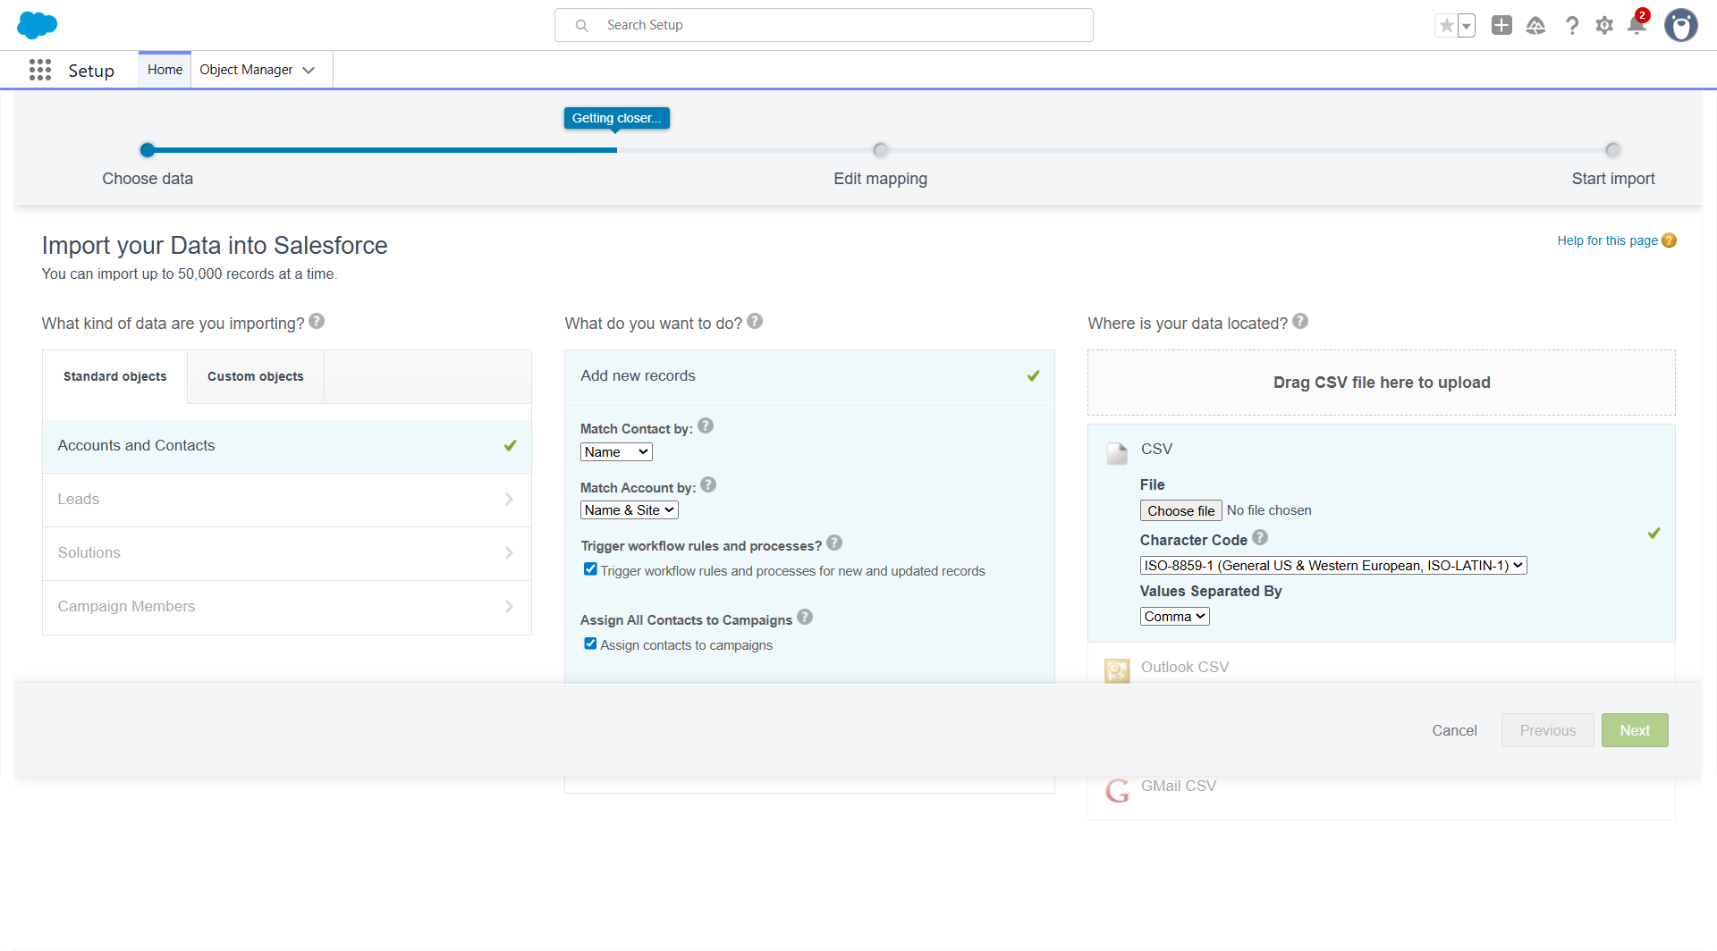Image resolution: width=1717 pixels, height=951 pixels.
Task: Click the green Next button
Action: coord(1634,730)
